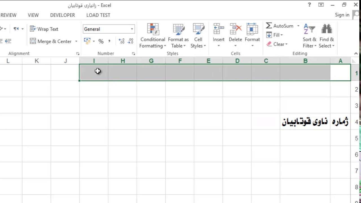Open Format as Table gallery
The width and height of the screenshot is (361, 203).
tap(178, 36)
